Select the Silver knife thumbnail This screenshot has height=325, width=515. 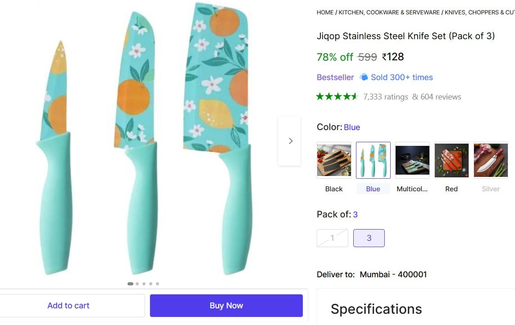491,160
